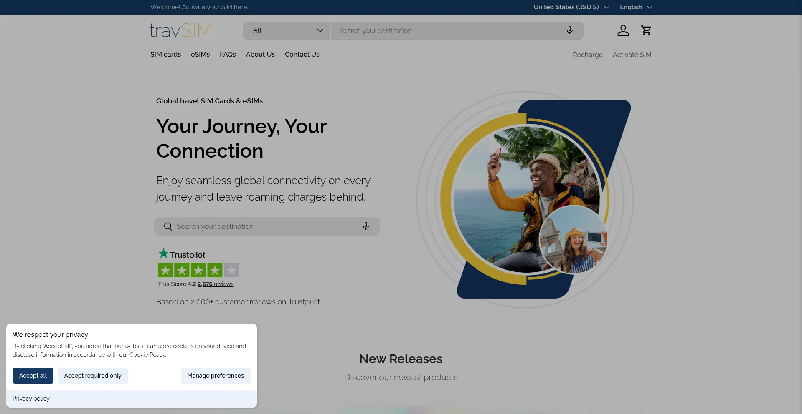Open the 2,676 reviews link

click(216, 284)
